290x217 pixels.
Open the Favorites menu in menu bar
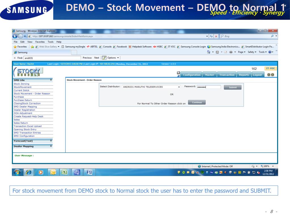point(40,42)
